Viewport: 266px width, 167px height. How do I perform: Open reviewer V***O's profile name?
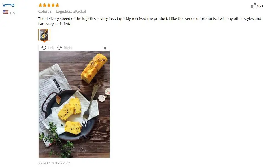click(x=8, y=5)
